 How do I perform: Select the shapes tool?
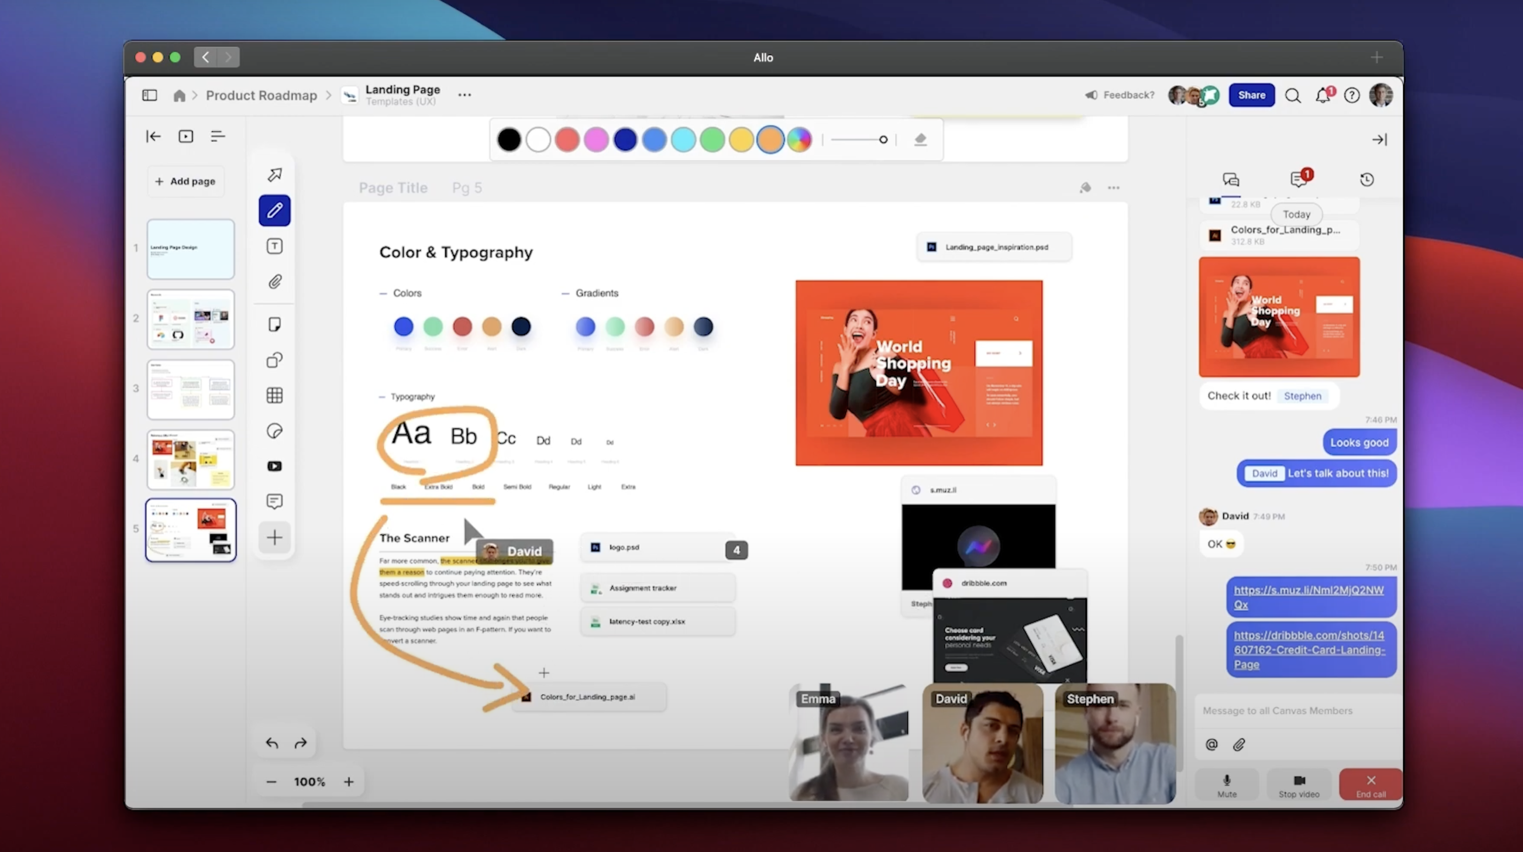(274, 360)
